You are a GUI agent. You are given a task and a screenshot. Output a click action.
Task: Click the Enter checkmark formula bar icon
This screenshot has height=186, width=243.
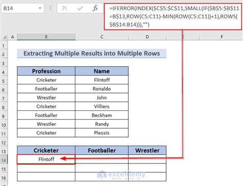tap(80, 8)
